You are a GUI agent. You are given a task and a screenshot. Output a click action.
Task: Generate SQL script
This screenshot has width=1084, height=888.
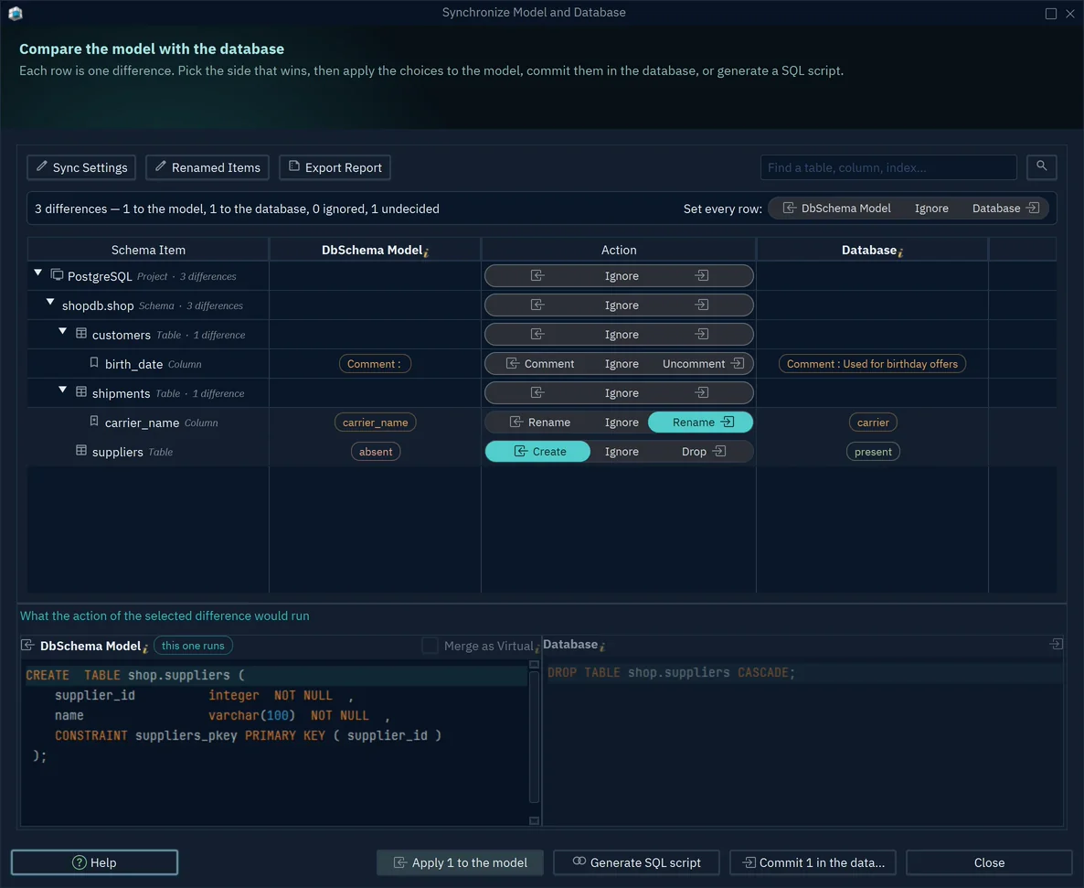pyautogui.click(x=636, y=862)
